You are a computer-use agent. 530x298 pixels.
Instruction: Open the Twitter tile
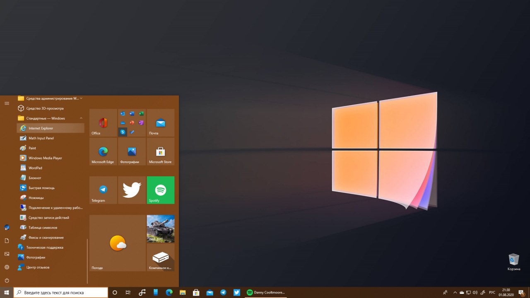132,190
